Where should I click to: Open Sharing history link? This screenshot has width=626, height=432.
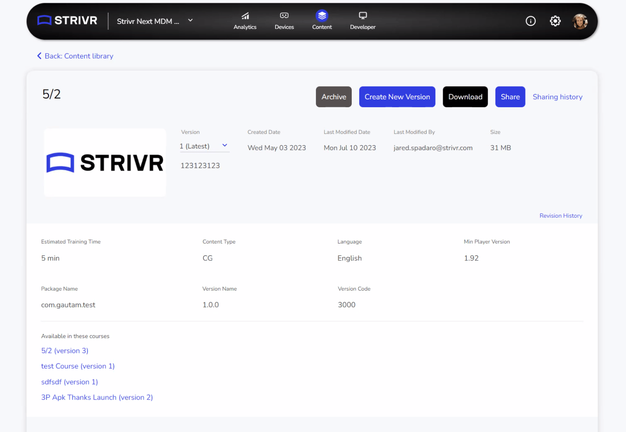[x=557, y=97]
